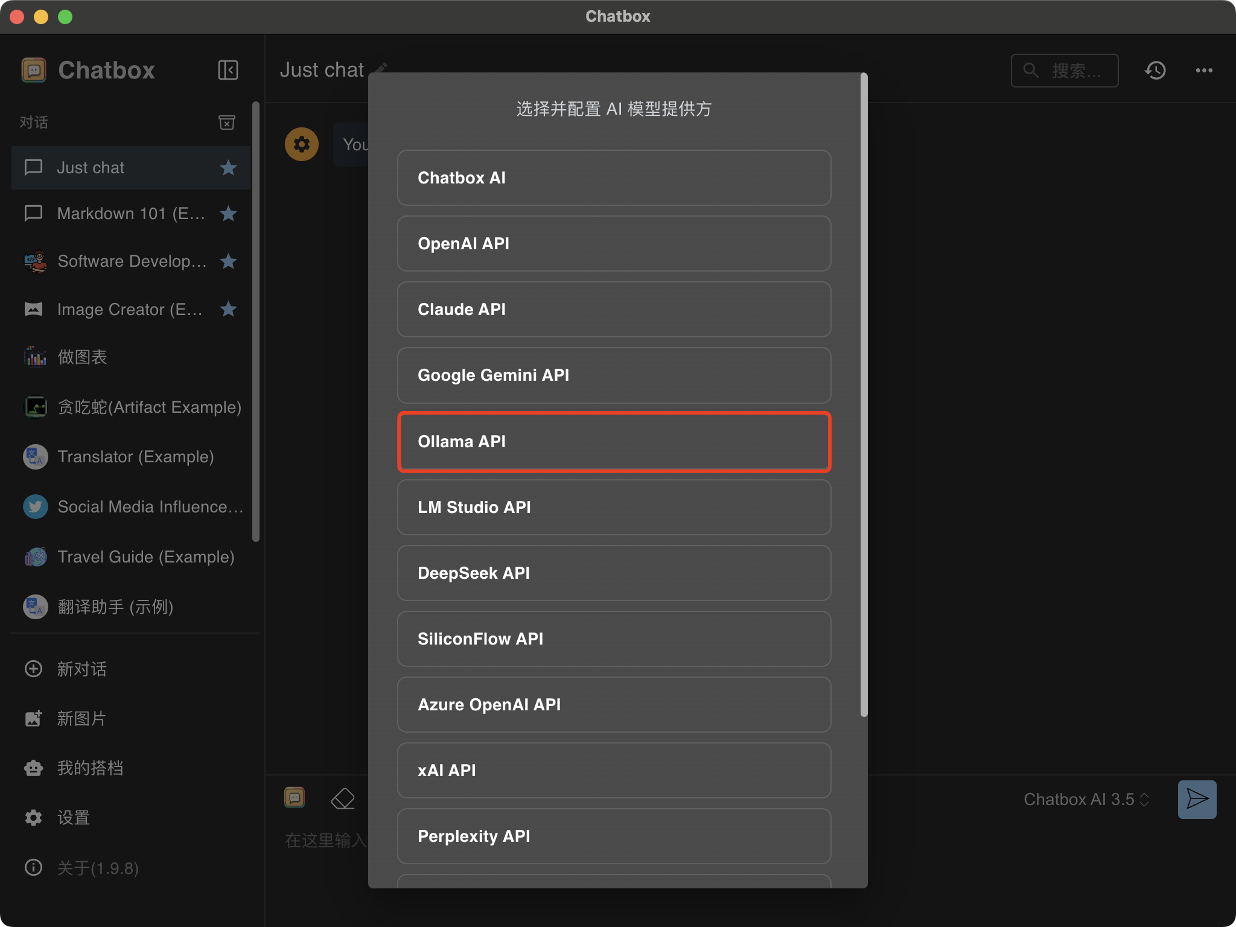
Task: Collapse the sidebar panel icon
Action: pos(228,70)
